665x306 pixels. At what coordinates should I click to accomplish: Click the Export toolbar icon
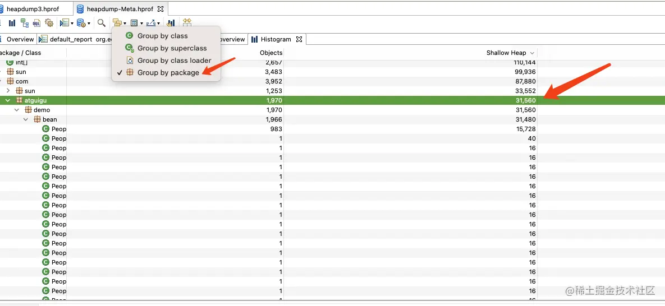(x=151, y=23)
